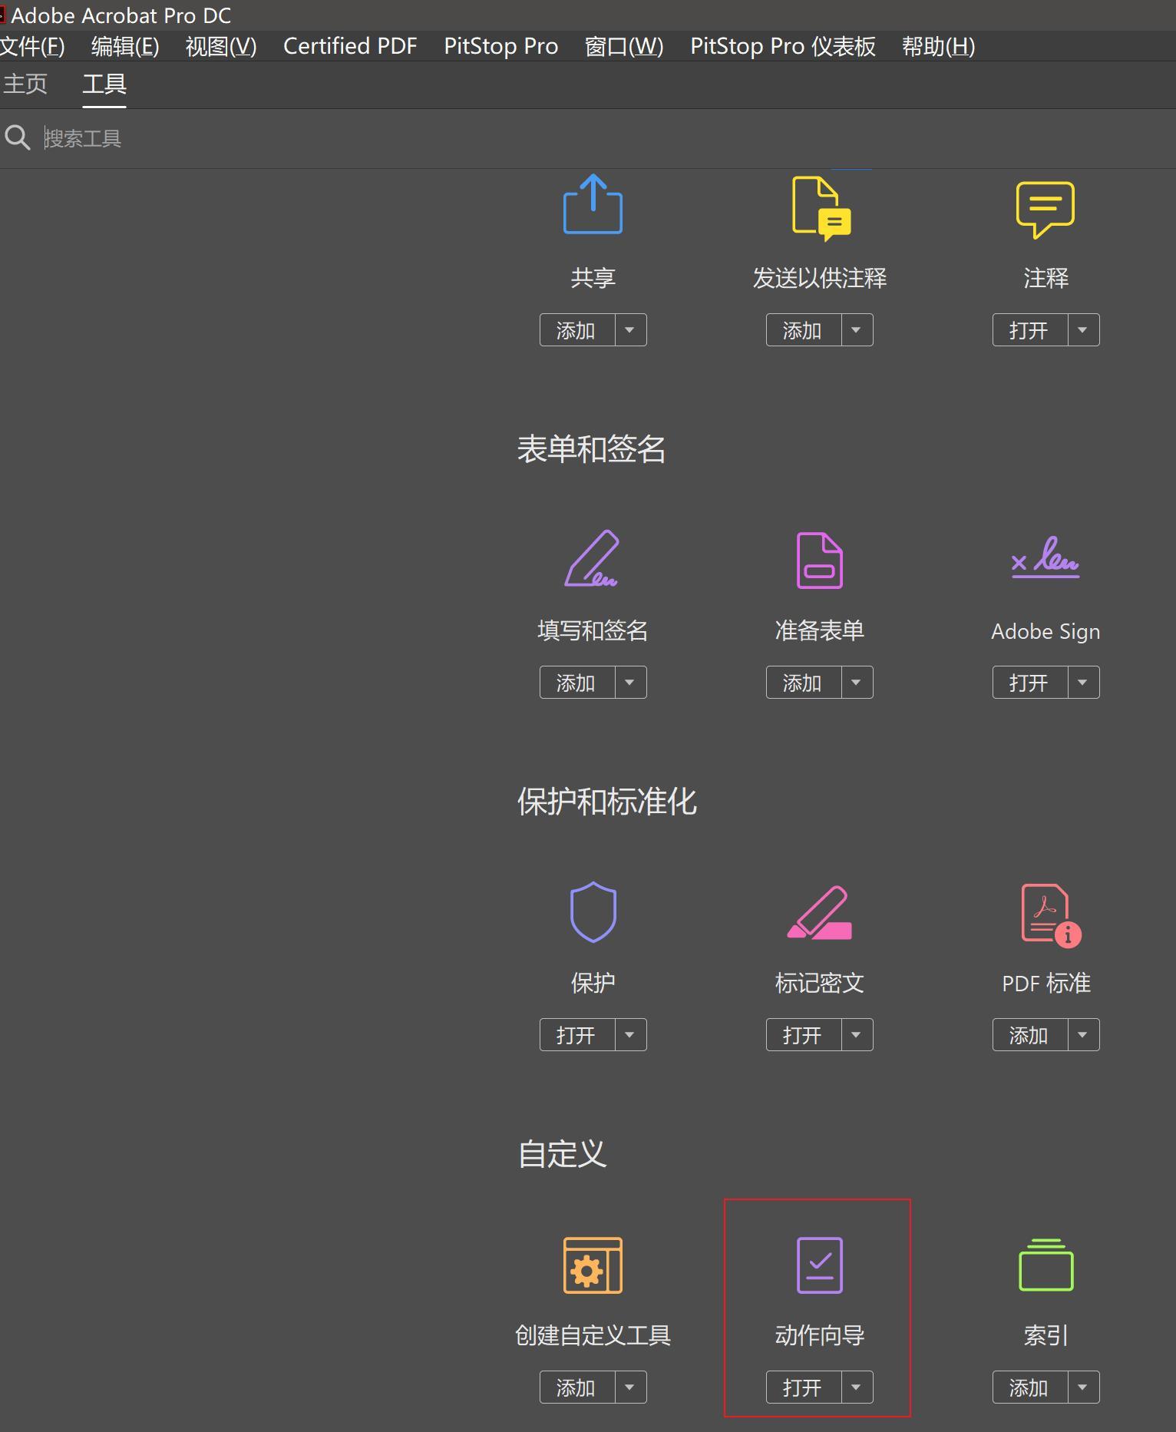Click 打开 button under Adobe Sign
Screen dimensions: 1176x1432
click(1030, 683)
